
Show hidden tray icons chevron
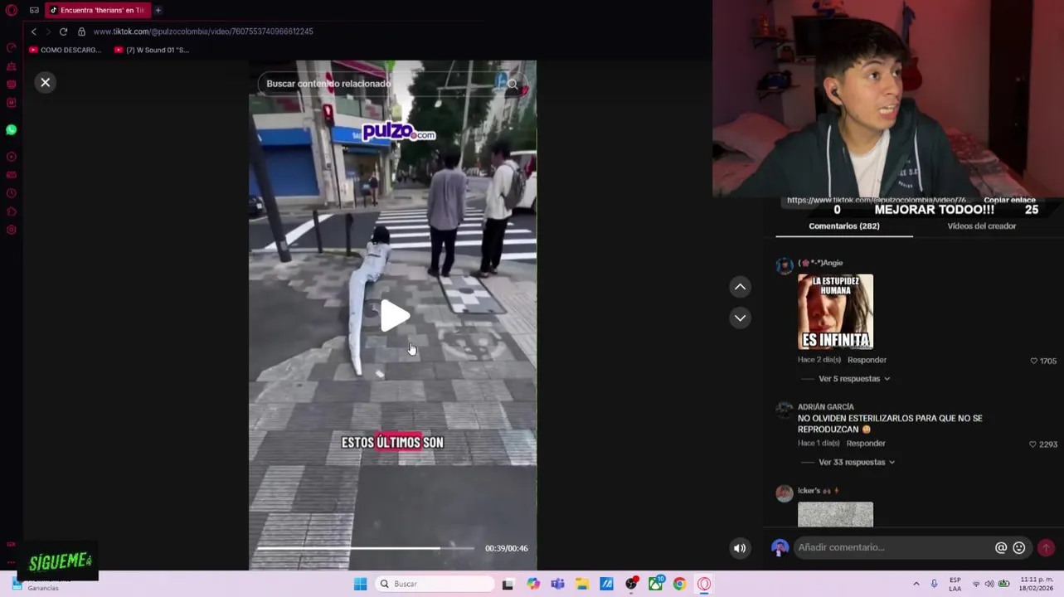[916, 584]
